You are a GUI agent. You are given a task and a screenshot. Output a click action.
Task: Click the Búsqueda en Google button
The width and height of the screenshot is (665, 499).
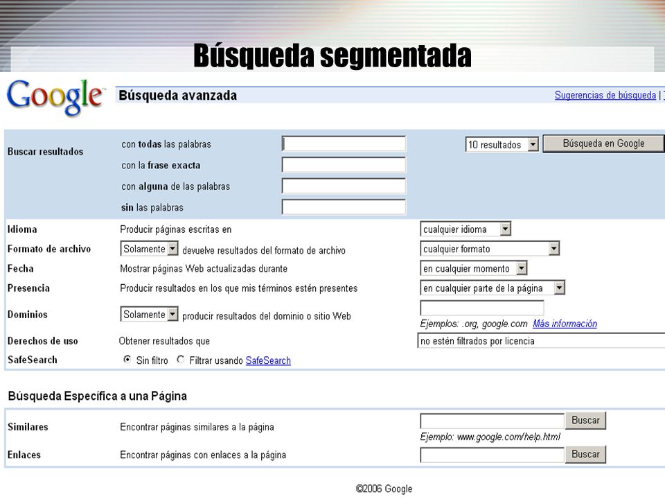click(x=603, y=143)
